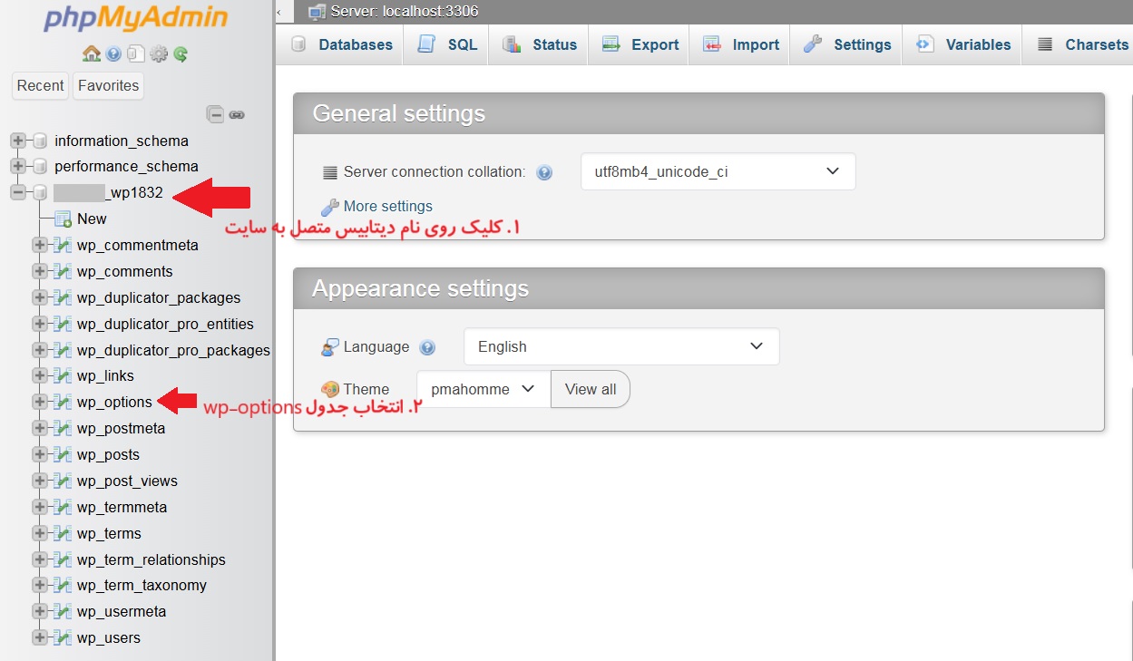The image size is (1133, 661).
Task: Click help icon beside Server connection collation
Action: (544, 172)
